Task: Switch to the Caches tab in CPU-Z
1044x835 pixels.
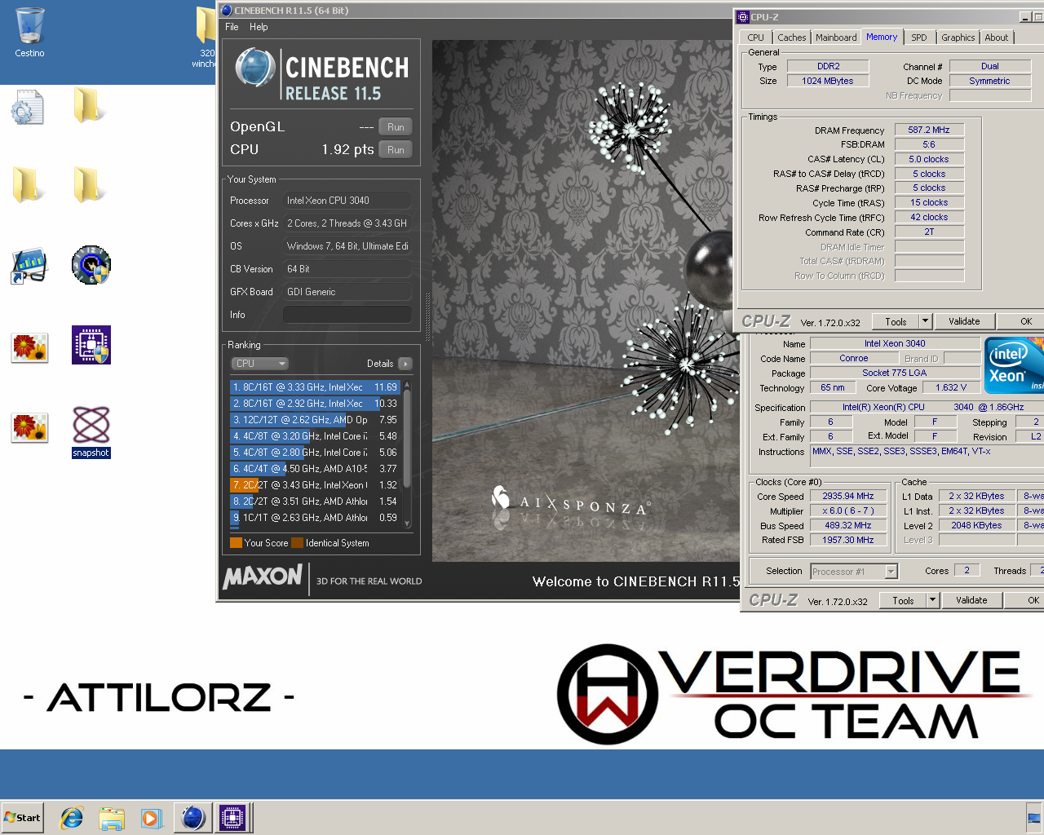Action: pos(791,38)
